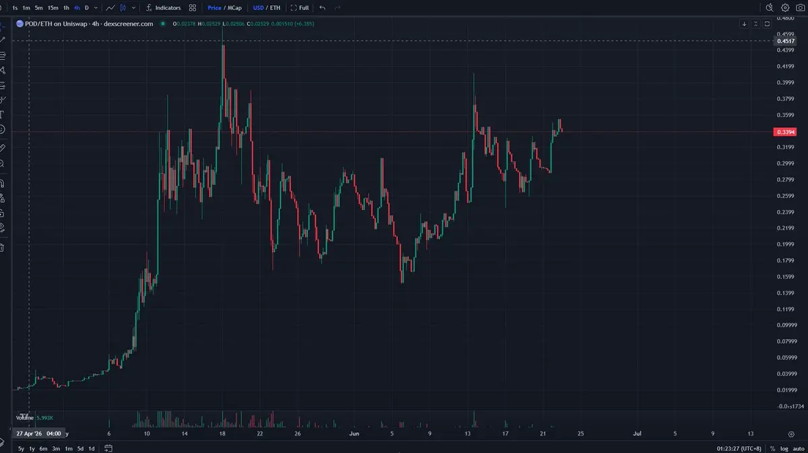The width and height of the screenshot is (808, 453).
Task: Maximize the chart pane
Action: pyautogui.click(x=767, y=24)
